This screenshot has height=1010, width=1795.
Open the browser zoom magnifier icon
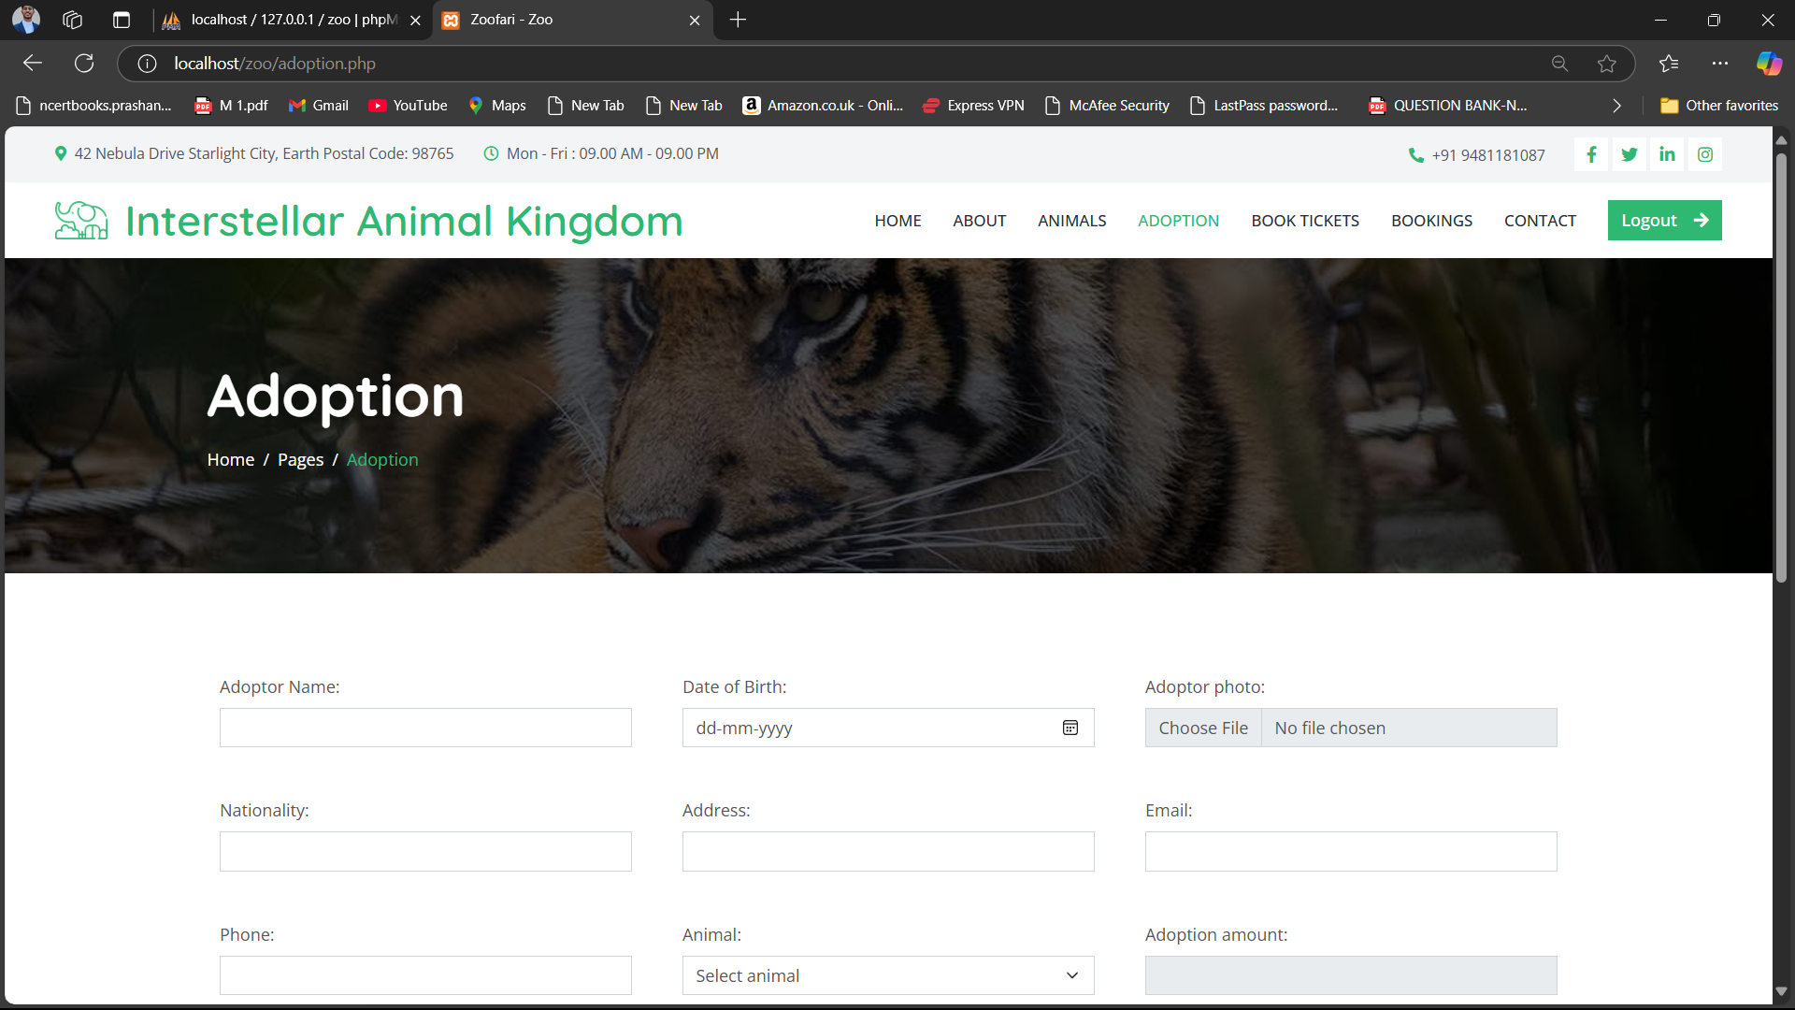(x=1559, y=64)
